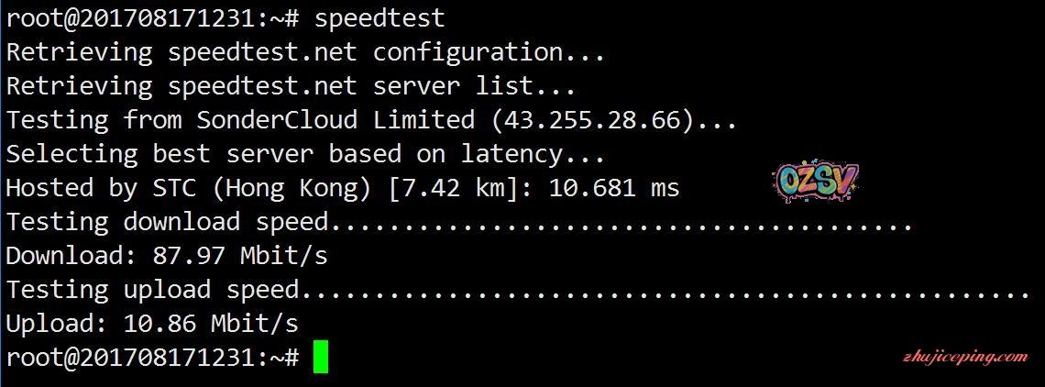Click the colorful OZSV graffiti logo

[815, 183]
